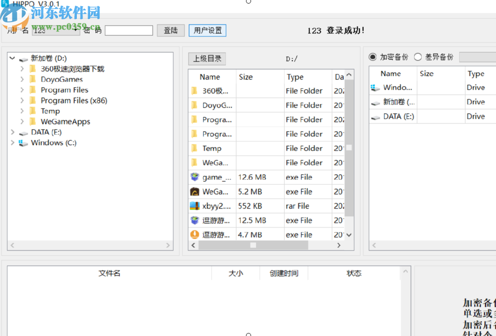The width and height of the screenshot is (496, 336).
Task: Click the 登陆 login button
Action: click(171, 30)
